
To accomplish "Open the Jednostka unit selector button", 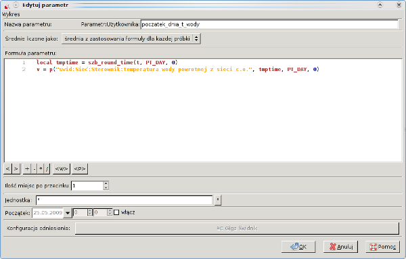I will point(218,199).
